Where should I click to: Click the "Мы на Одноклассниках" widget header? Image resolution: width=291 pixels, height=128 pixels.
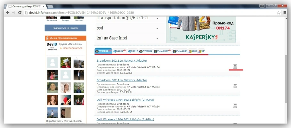(x=66, y=38)
